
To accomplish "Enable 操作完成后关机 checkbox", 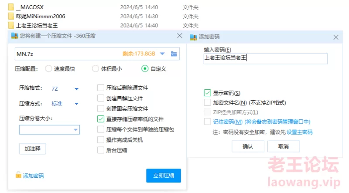I will [x=101, y=140].
